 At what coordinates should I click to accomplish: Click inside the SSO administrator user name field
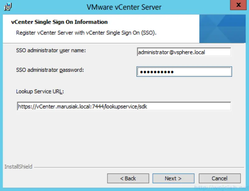[184, 52]
